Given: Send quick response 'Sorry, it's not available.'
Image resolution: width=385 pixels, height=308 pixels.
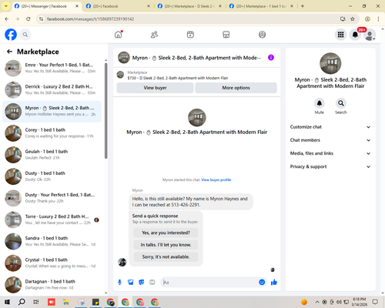Looking at the screenshot, I should (x=166, y=257).
